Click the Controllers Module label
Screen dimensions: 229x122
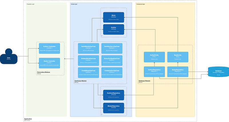click(44, 72)
